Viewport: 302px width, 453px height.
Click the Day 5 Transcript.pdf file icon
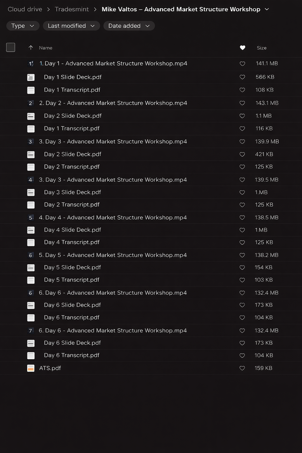point(31,280)
